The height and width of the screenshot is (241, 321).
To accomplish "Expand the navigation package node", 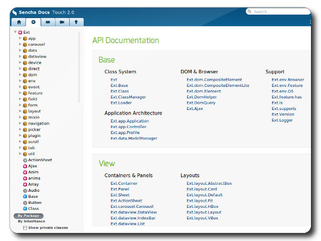I will pos(21,124).
